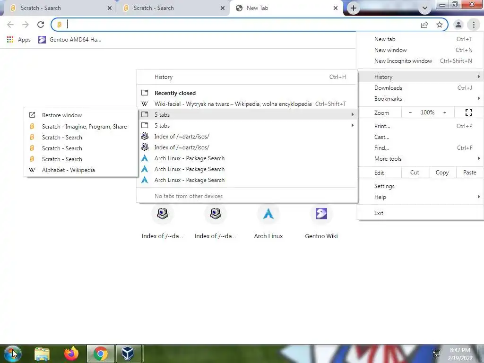Click the 100% zoom value
The image size is (484, 363).
pos(427,112)
